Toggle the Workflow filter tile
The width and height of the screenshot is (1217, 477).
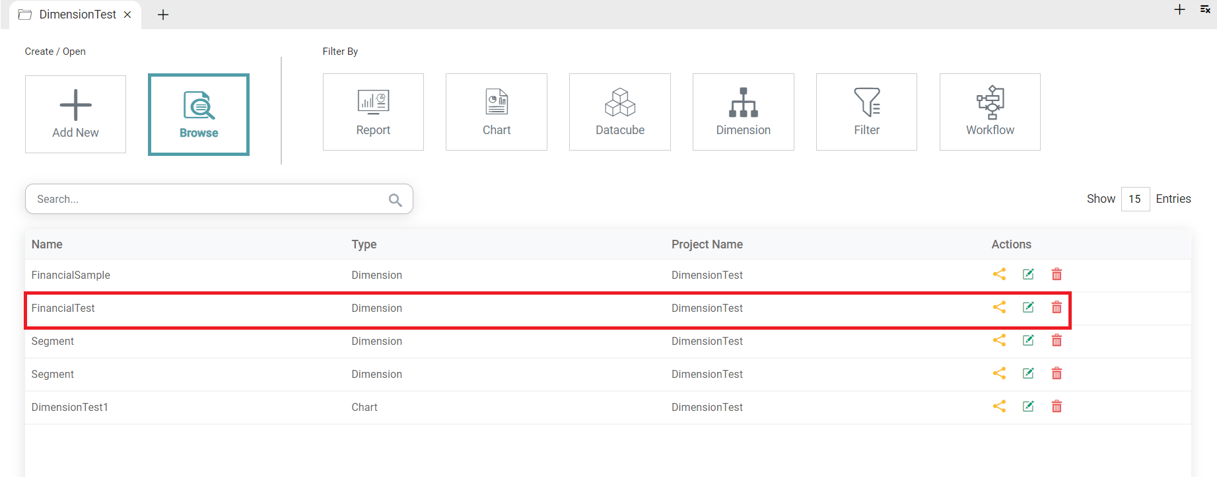(x=989, y=112)
